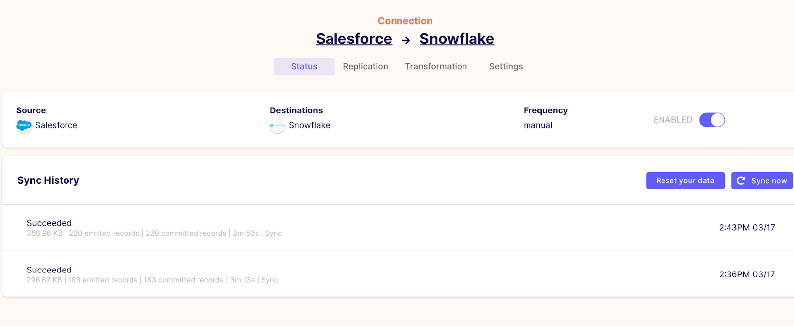Open the Salesforce connector link
Image resolution: width=794 pixels, height=327 pixels.
[x=354, y=39]
